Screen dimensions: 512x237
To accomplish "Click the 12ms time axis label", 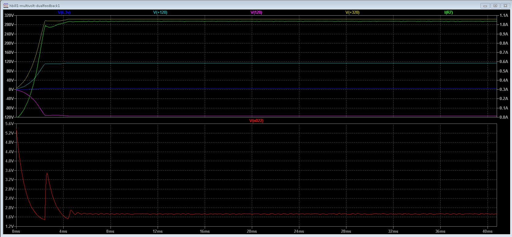I will point(158,231).
